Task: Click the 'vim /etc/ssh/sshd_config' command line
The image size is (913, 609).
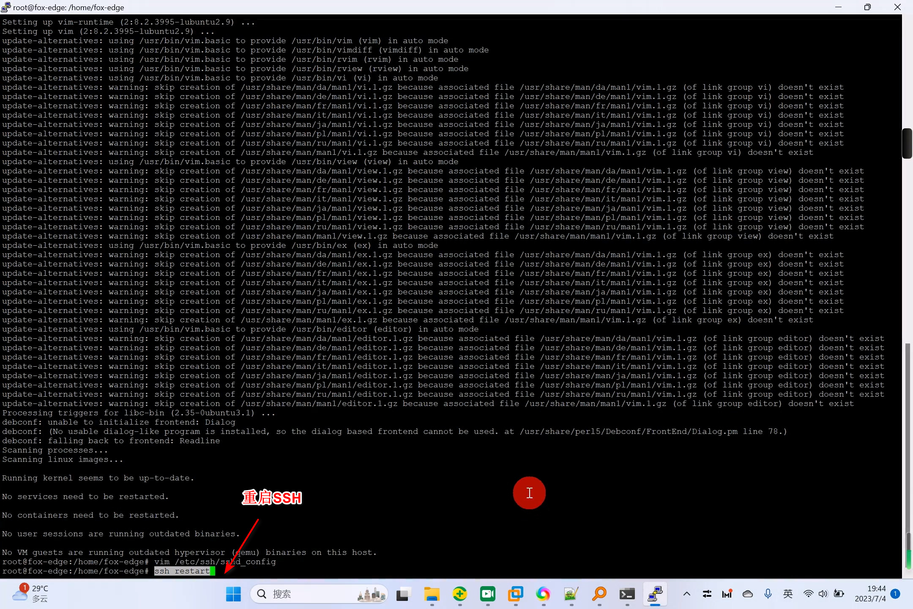Action: pos(215,562)
